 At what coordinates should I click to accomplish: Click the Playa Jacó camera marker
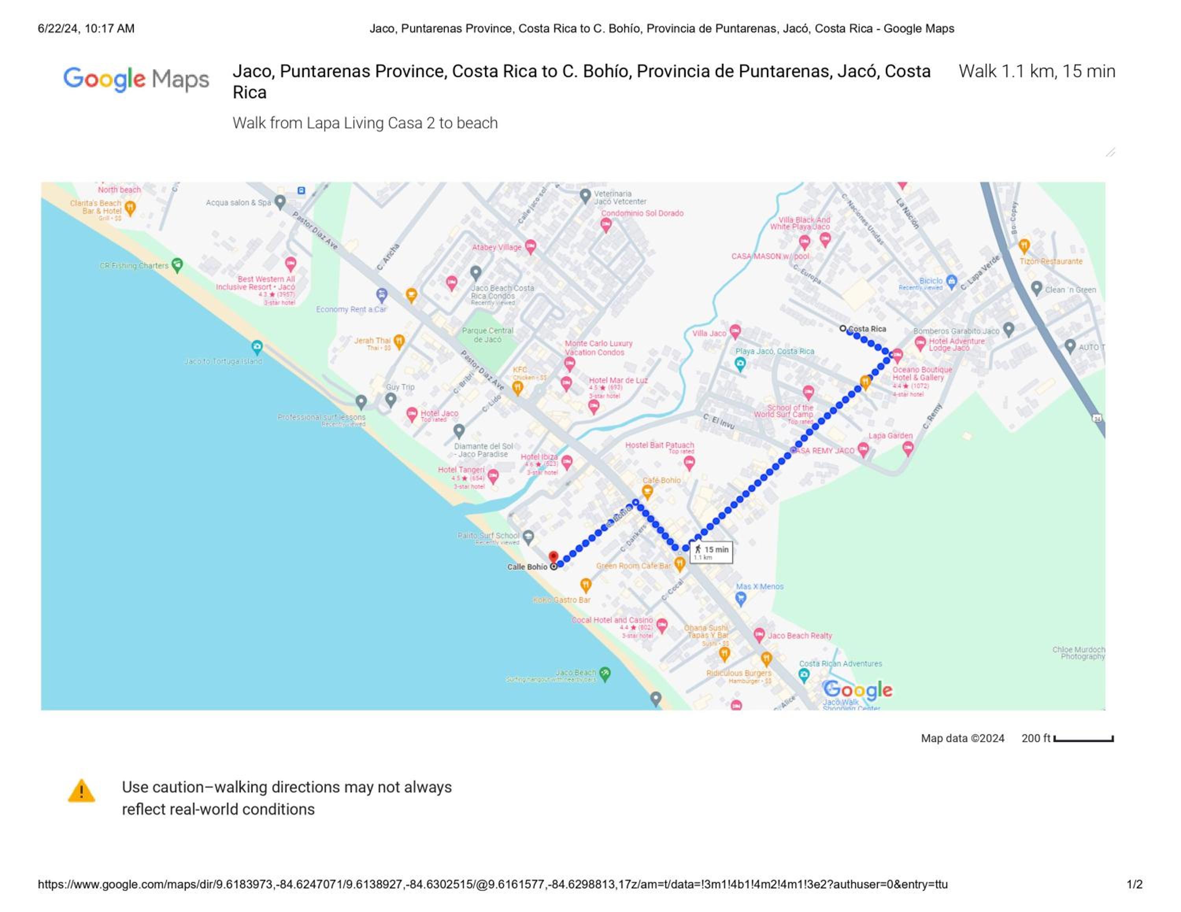coord(740,364)
